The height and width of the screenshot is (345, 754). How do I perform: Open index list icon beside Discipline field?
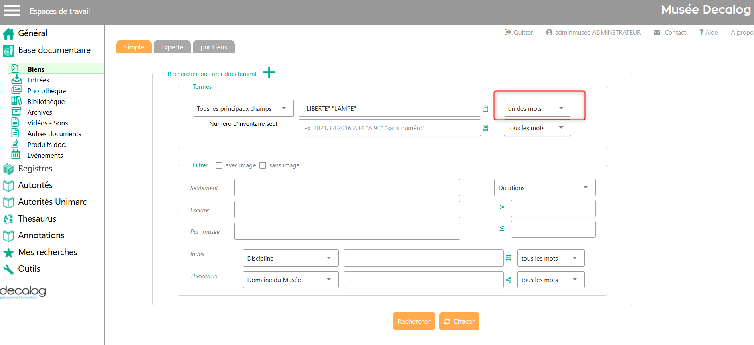coord(508,258)
